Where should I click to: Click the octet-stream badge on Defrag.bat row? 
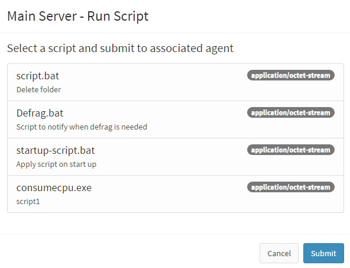(291, 112)
